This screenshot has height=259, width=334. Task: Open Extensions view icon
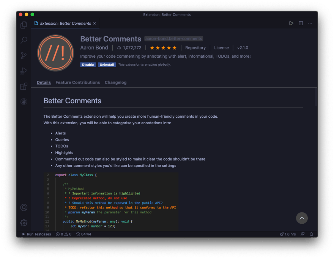tap(24, 86)
